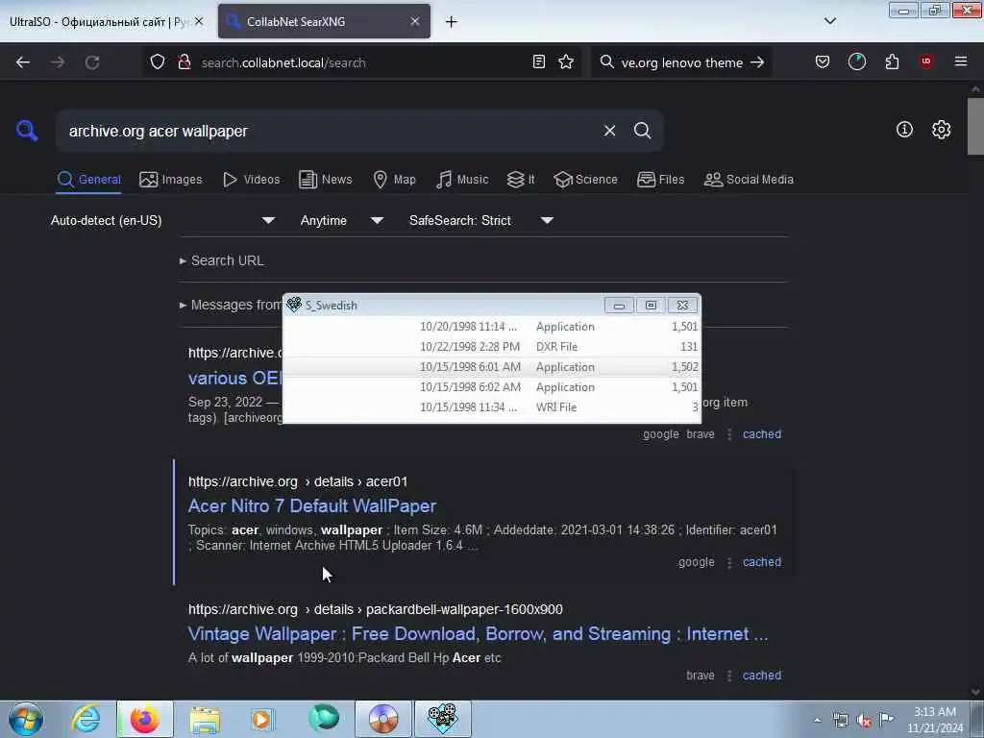Open Windows Media Player taskbar icon
This screenshot has width=984, height=738.
(x=263, y=719)
